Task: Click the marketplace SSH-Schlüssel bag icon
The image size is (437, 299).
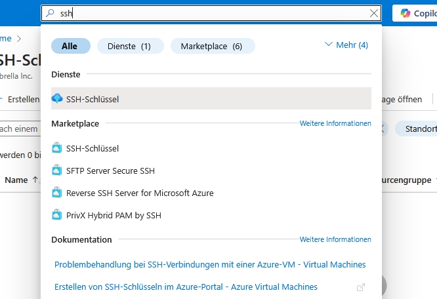Action: 56,149
